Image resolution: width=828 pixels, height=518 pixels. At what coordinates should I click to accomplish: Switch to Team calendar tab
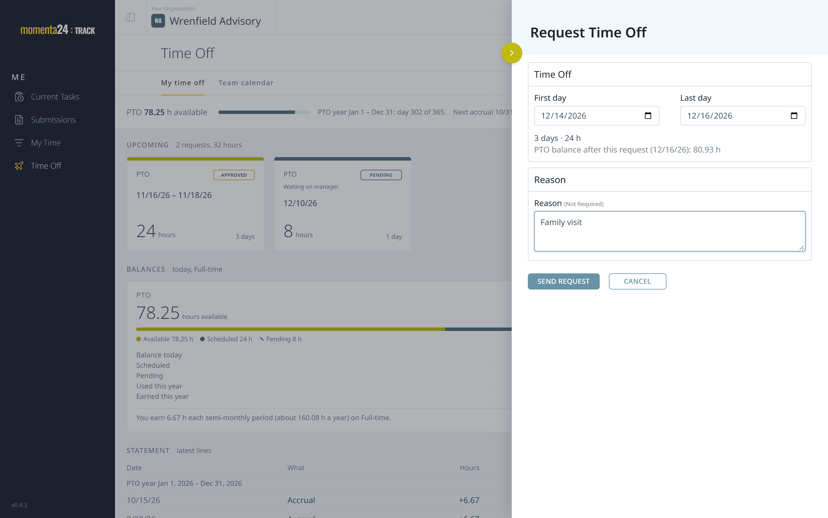[x=246, y=83]
